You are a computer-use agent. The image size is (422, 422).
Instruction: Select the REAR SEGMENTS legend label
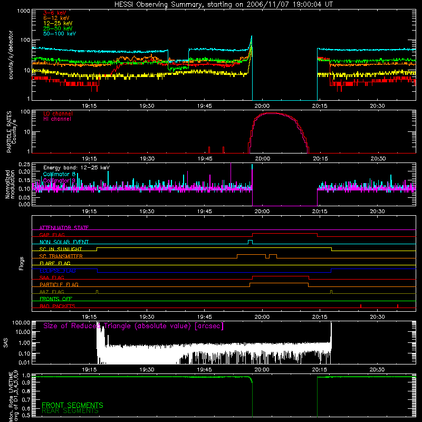(70, 410)
